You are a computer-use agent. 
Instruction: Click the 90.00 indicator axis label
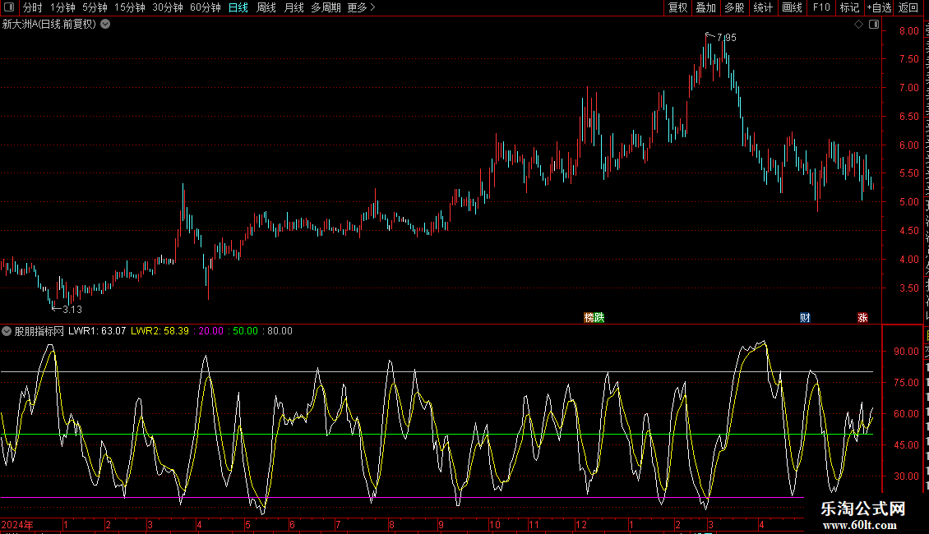pyautogui.click(x=907, y=351)
